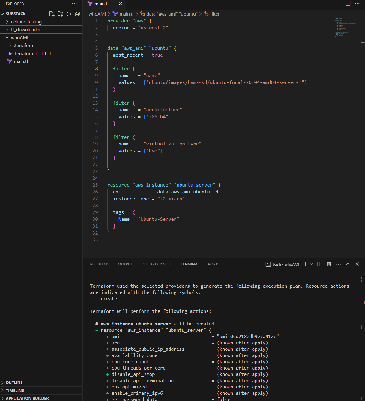This screenshot has height=401, width=365.
Task: Click the EXPLORER sidebar title
Action: [x=15, y=4]
